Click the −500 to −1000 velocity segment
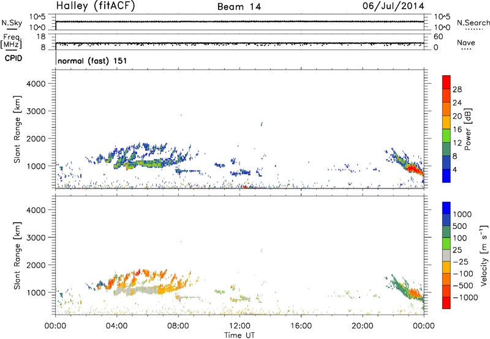This screenshot has height=339, width=490. (x=447, y=291)
